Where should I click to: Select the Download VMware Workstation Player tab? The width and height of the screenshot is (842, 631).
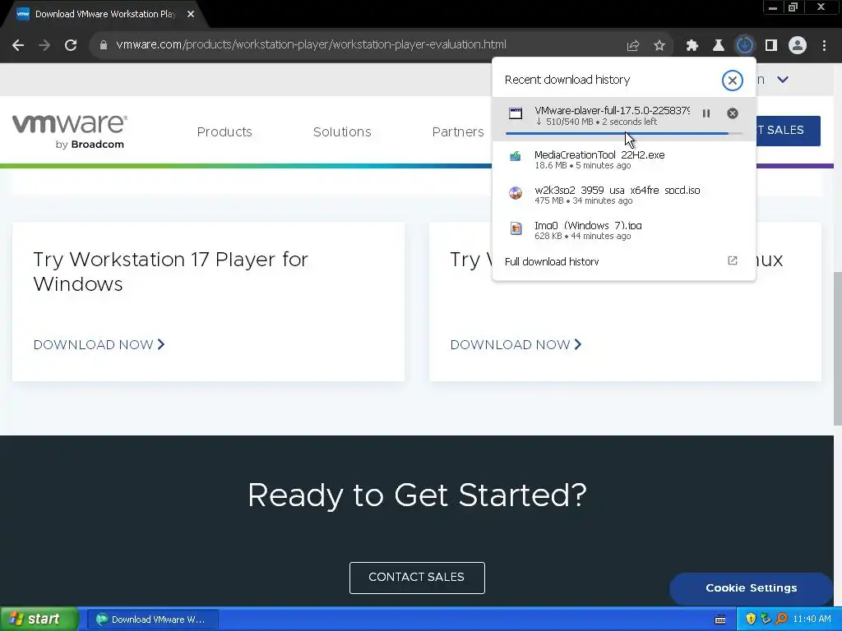105,14
